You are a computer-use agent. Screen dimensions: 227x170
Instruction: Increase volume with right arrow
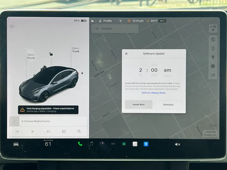click(x=187, y=144)
